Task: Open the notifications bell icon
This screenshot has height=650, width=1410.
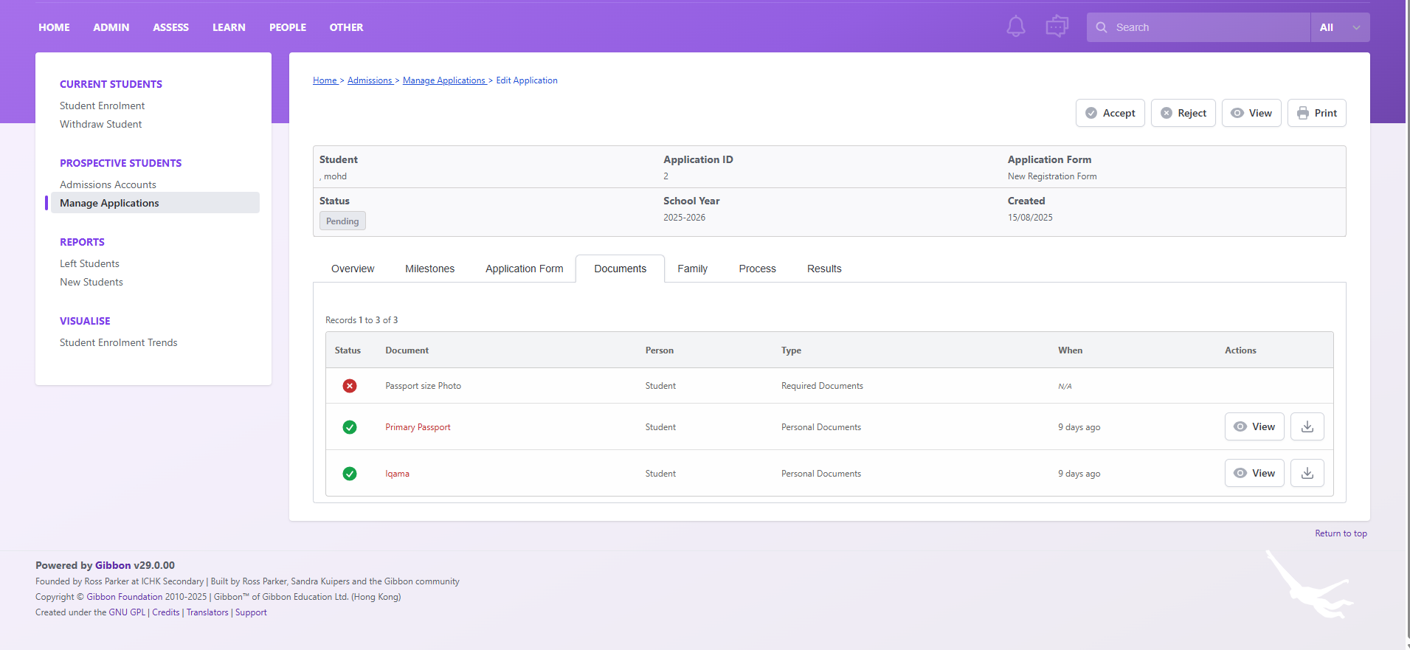Action: 1015,27
